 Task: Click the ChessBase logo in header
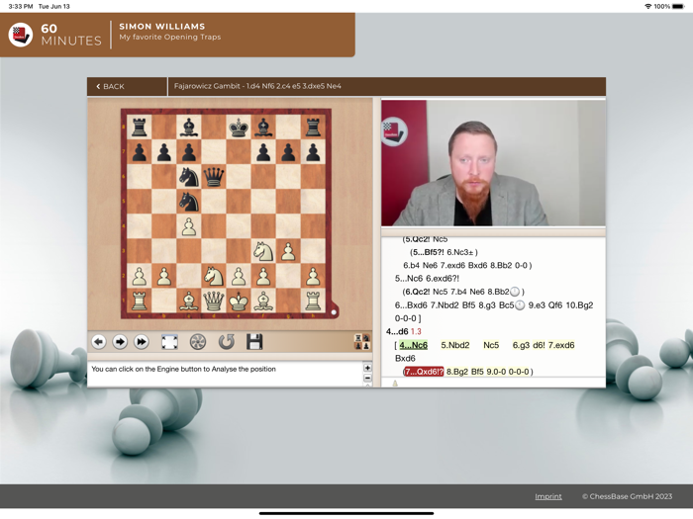21,35
